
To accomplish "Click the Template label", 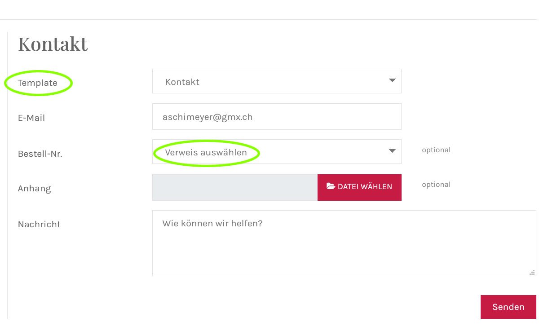I will pos(38,83).
